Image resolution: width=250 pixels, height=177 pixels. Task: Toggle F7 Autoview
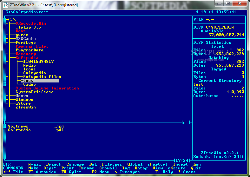(x=42, y=172)
